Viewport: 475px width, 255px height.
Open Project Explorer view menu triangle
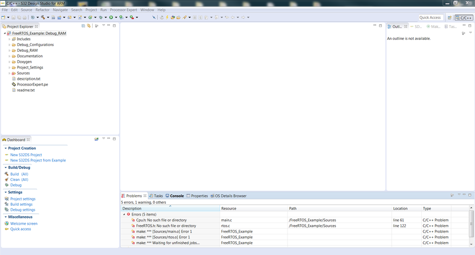[x=104, y=26]
